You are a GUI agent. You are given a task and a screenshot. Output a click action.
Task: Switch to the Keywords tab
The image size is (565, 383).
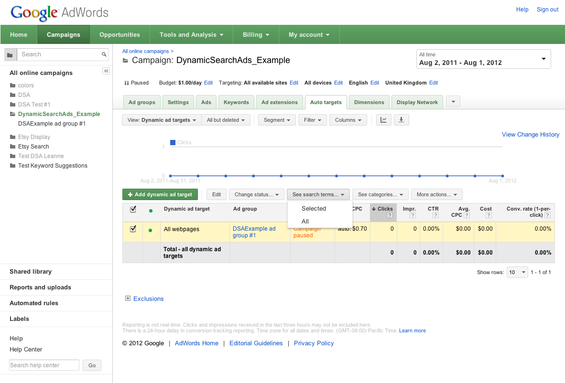[x=236, y=102]
